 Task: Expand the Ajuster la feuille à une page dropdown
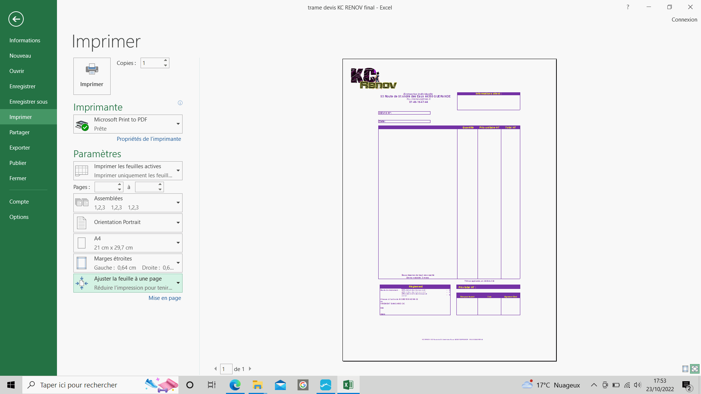(128, 283)
